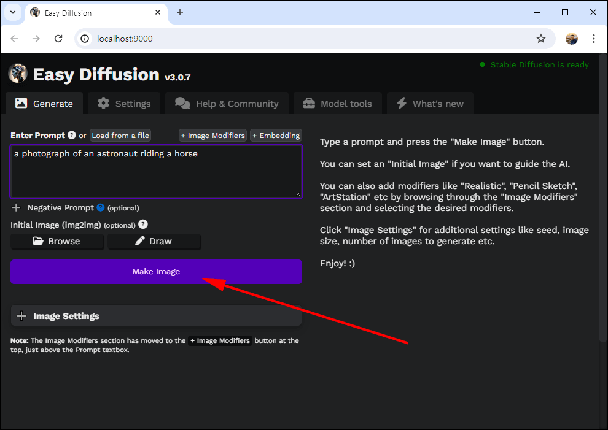608x430 pixels.
Task: Click the help icon next to Enter Prompt
Action: (72, 135)
